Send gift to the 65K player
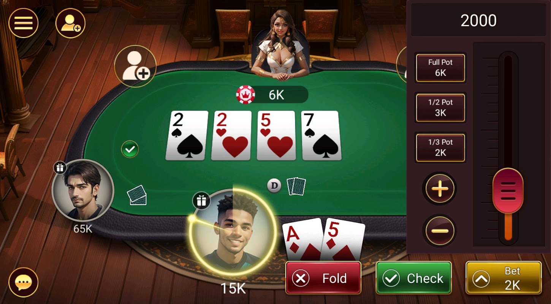Viewport: 551px width, 304px height. 60,167
